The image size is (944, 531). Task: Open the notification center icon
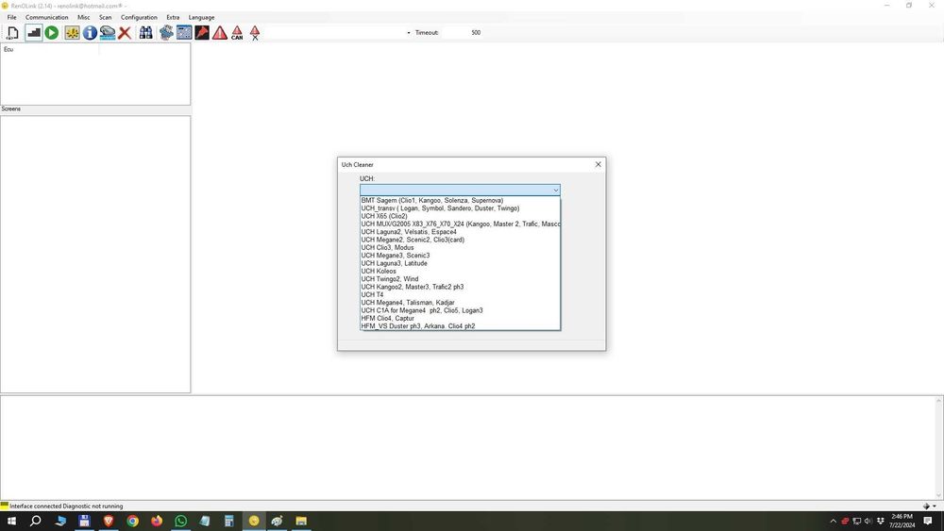coord(928,521)
